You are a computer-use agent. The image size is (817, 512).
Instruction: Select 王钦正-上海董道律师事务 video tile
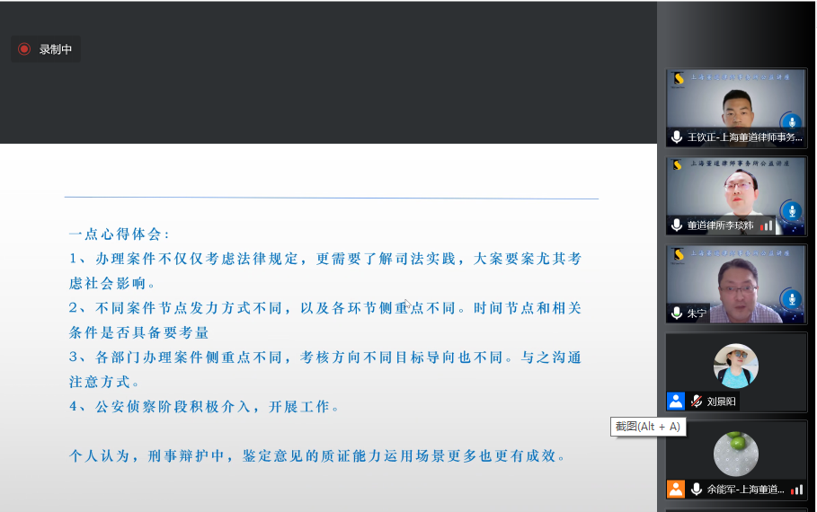pyautogui.click(x=736, y=107)
